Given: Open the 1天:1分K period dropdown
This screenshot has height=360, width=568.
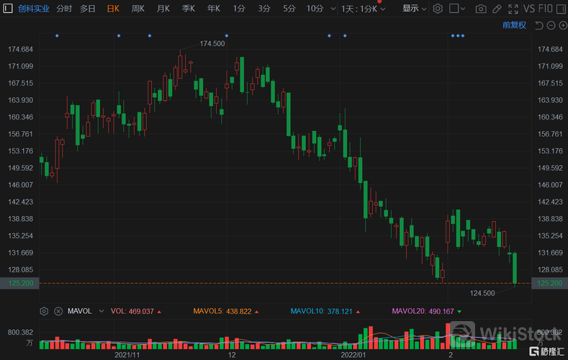Looking at the screenshot, I should (363, 9).
